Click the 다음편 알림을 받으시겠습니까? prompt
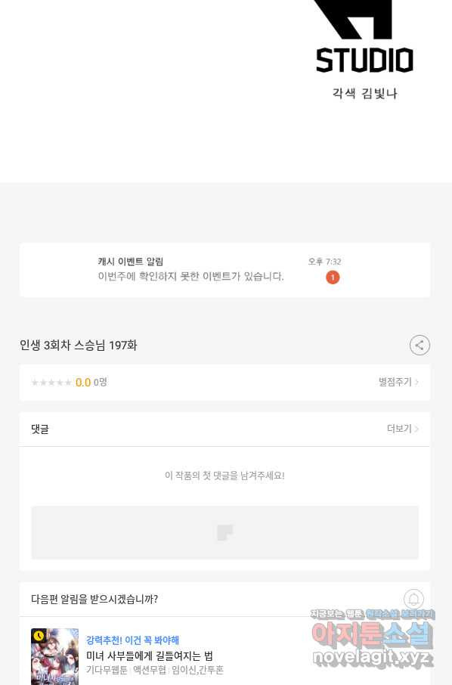This screenshot has height=685, width=452. 94,599
